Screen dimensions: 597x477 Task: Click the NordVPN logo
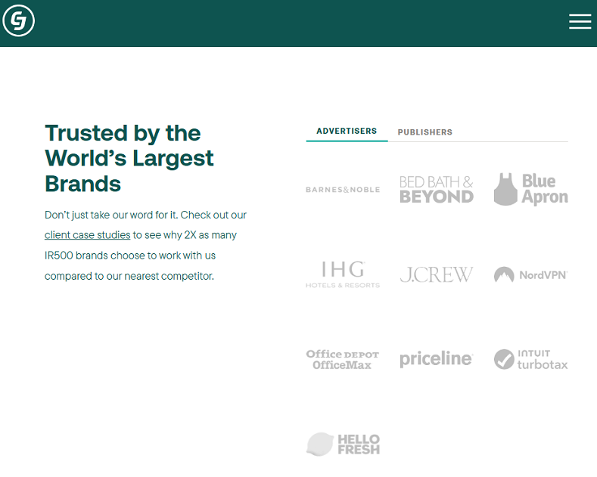click(530, 274)
